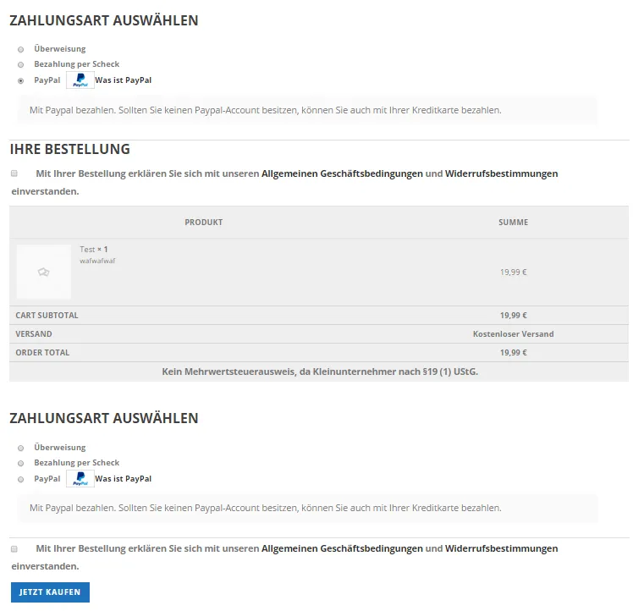Open Allgemeinen Geschäftsbedingungen link under Ihre Bestellung
644x611 pixels.
(x=342, y=173)
